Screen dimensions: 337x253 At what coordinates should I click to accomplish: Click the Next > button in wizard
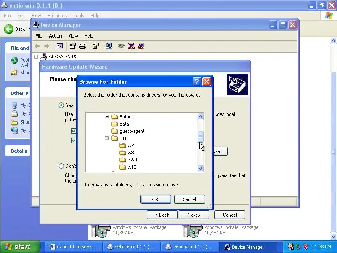pos(194,215)
